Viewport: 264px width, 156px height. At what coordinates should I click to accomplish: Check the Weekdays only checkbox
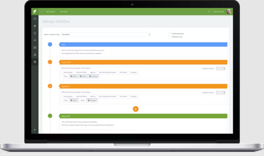click(x=170, y=37)
